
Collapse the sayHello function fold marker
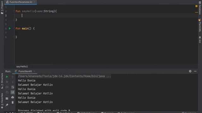(14, 11)
